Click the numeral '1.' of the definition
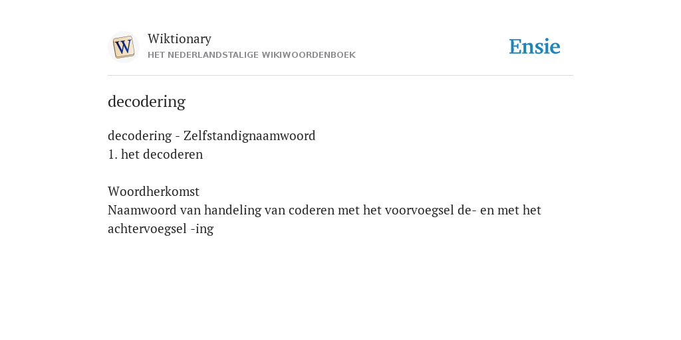 pyautogui.click(x=112, y=154)
